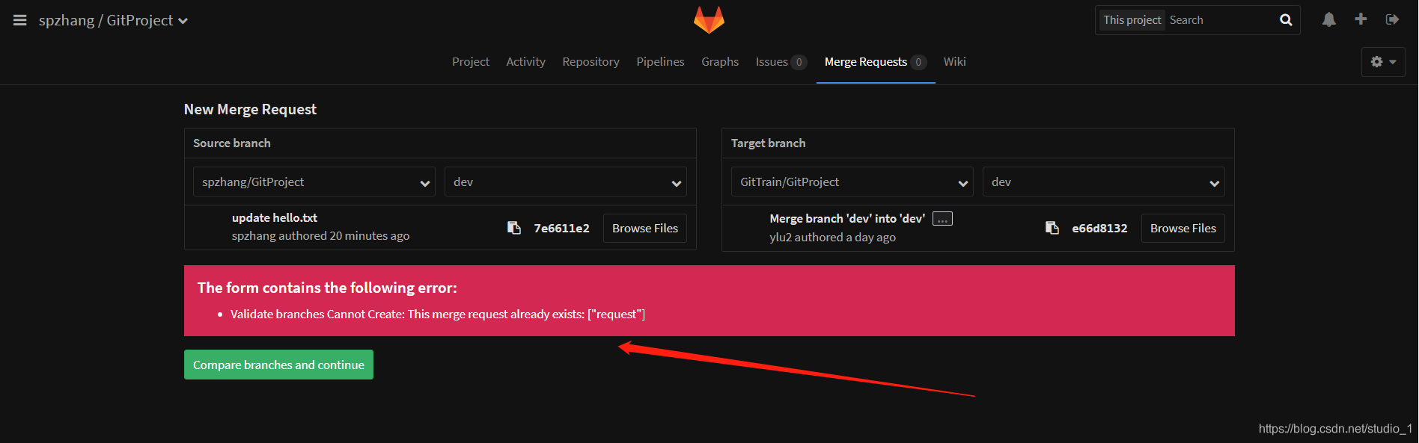Click author name ylu2 in target commit

click(781, 237)
